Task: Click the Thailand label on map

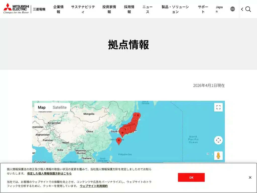Action: [x=86, y=158]
